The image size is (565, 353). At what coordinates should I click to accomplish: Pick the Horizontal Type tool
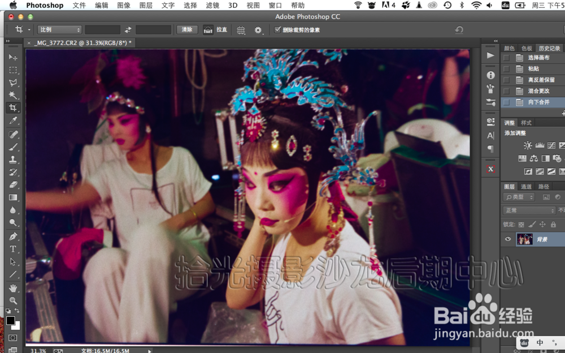(x=13, y=249)
